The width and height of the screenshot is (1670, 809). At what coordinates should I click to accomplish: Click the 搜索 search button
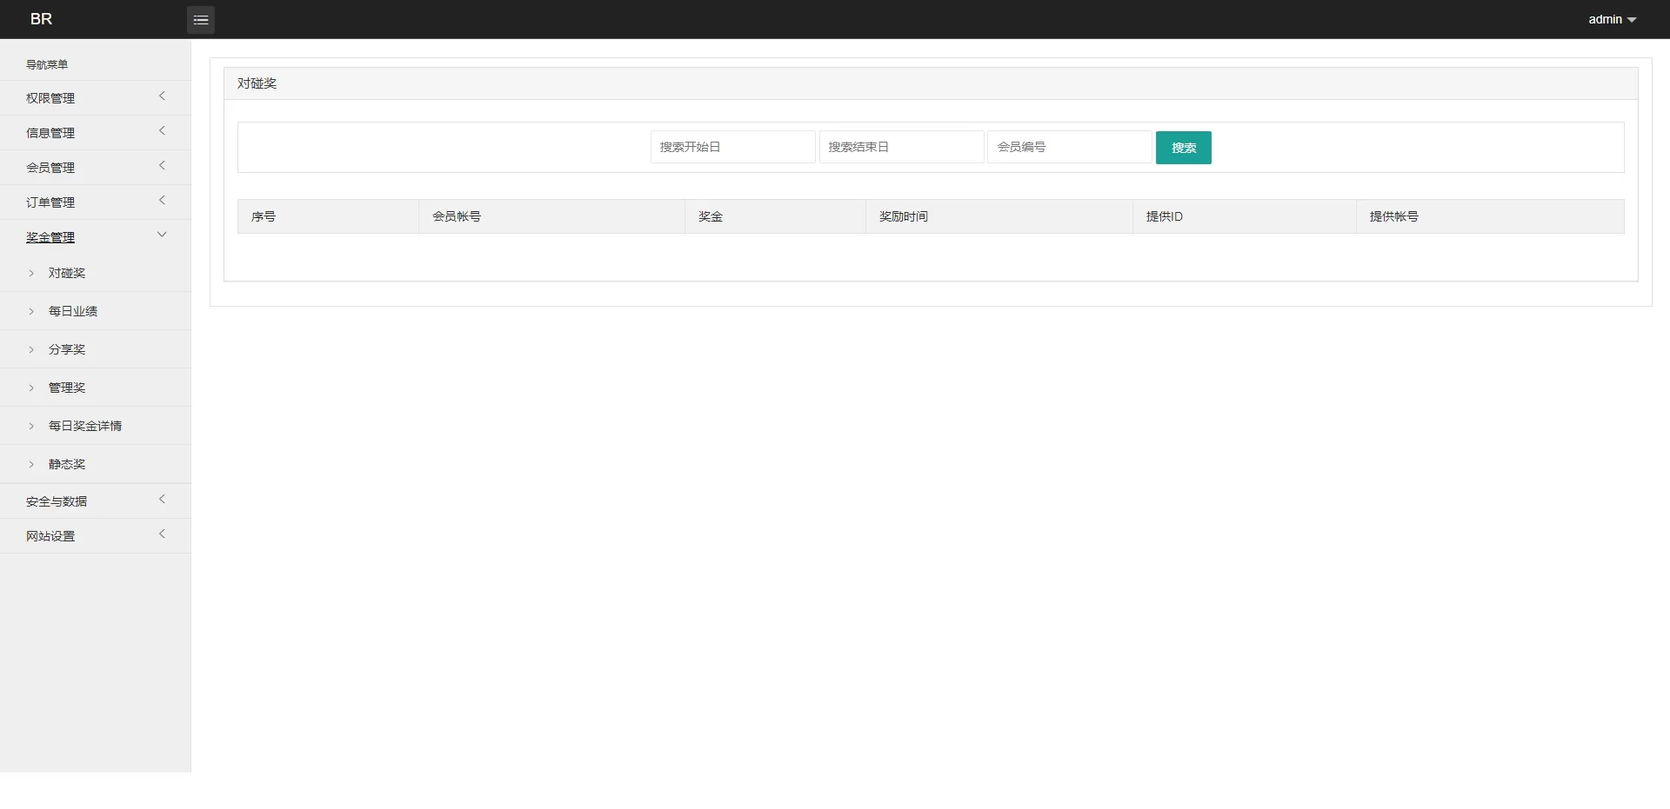point(1183,147)
